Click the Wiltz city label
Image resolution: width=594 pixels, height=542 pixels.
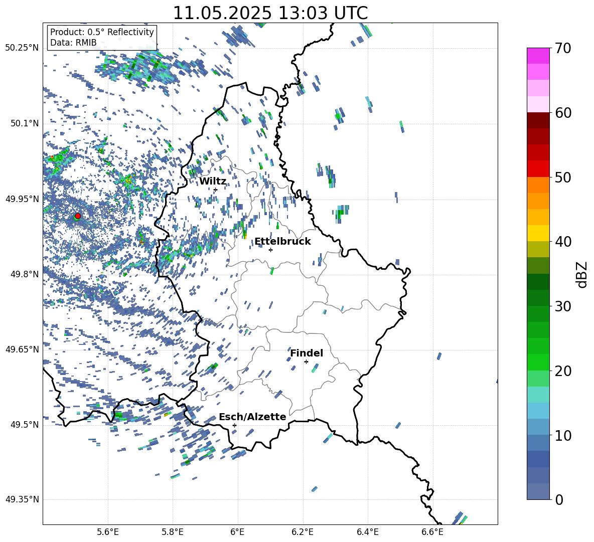[213, 182]
